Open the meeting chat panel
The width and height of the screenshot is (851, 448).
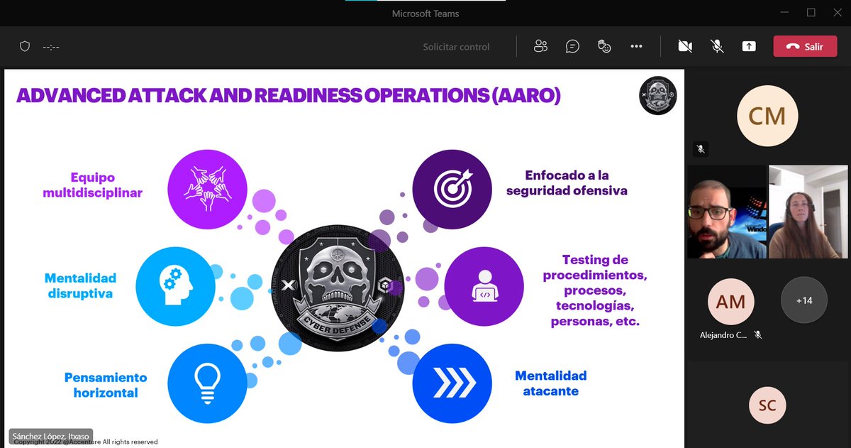click(572, 45)
